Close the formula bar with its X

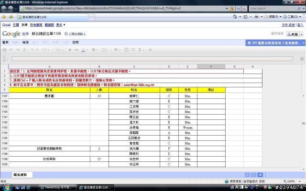click(x=302, y=59)
